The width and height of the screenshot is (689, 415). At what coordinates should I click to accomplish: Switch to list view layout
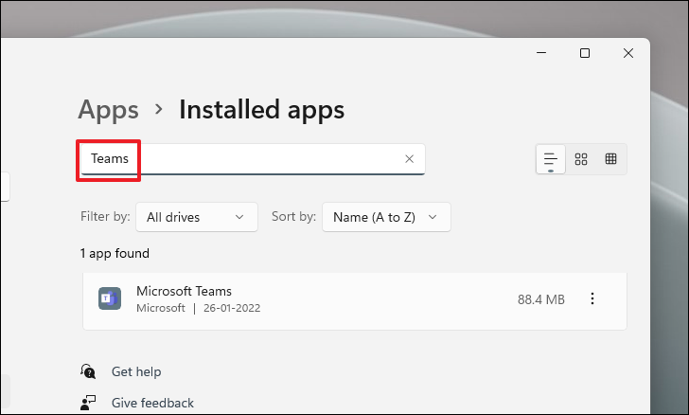click(551, 159)
